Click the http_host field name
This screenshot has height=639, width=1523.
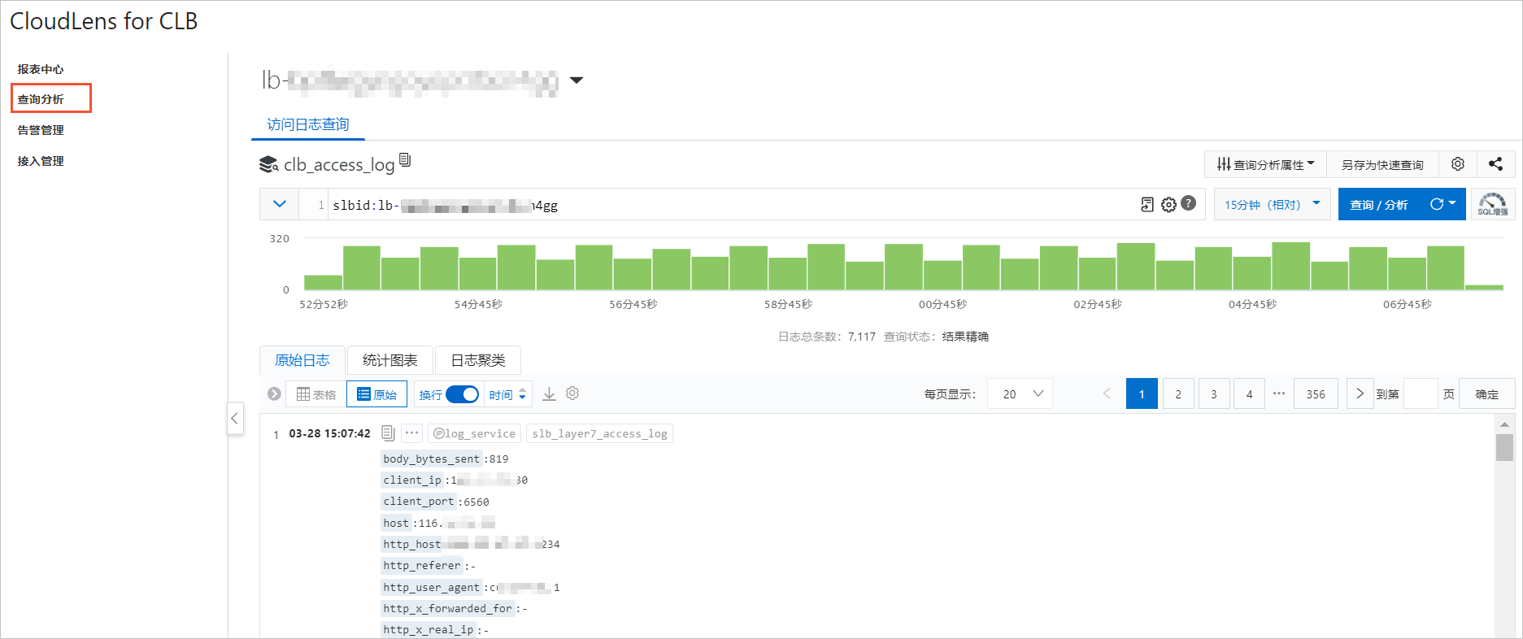[412, 544]
